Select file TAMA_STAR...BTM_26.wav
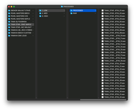Screen dimensions: 135x110 [114, 80]
